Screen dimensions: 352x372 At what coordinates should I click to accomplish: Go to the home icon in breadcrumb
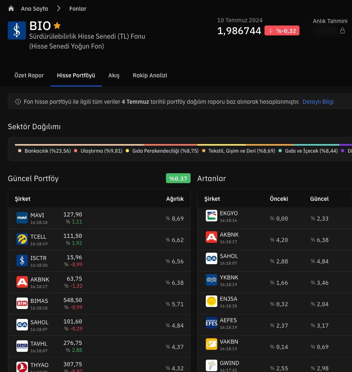tap(11, 9)
